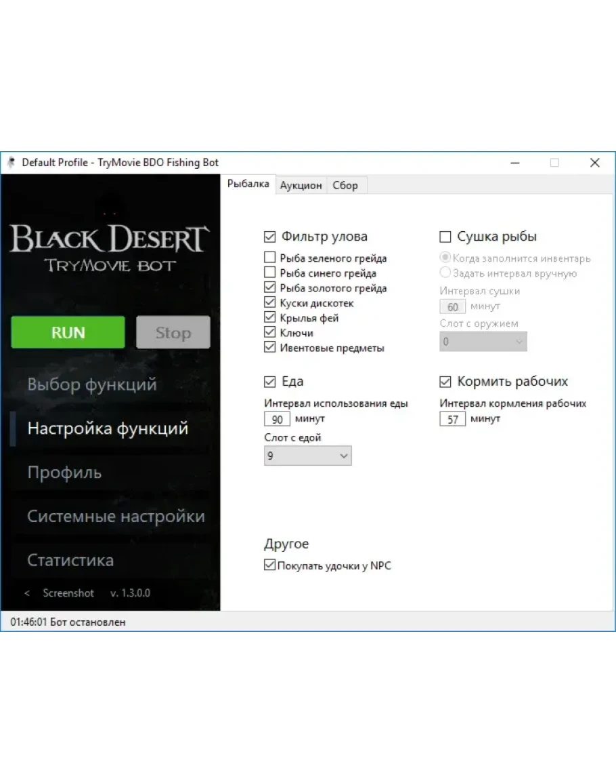The image size is (616, 783).
Task: Open the Слот с оружием dropdown
Action: click(483, 342)
